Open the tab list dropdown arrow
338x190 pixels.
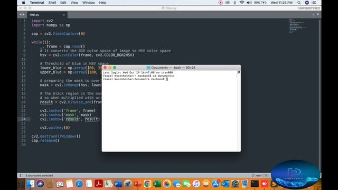[318, 15]
